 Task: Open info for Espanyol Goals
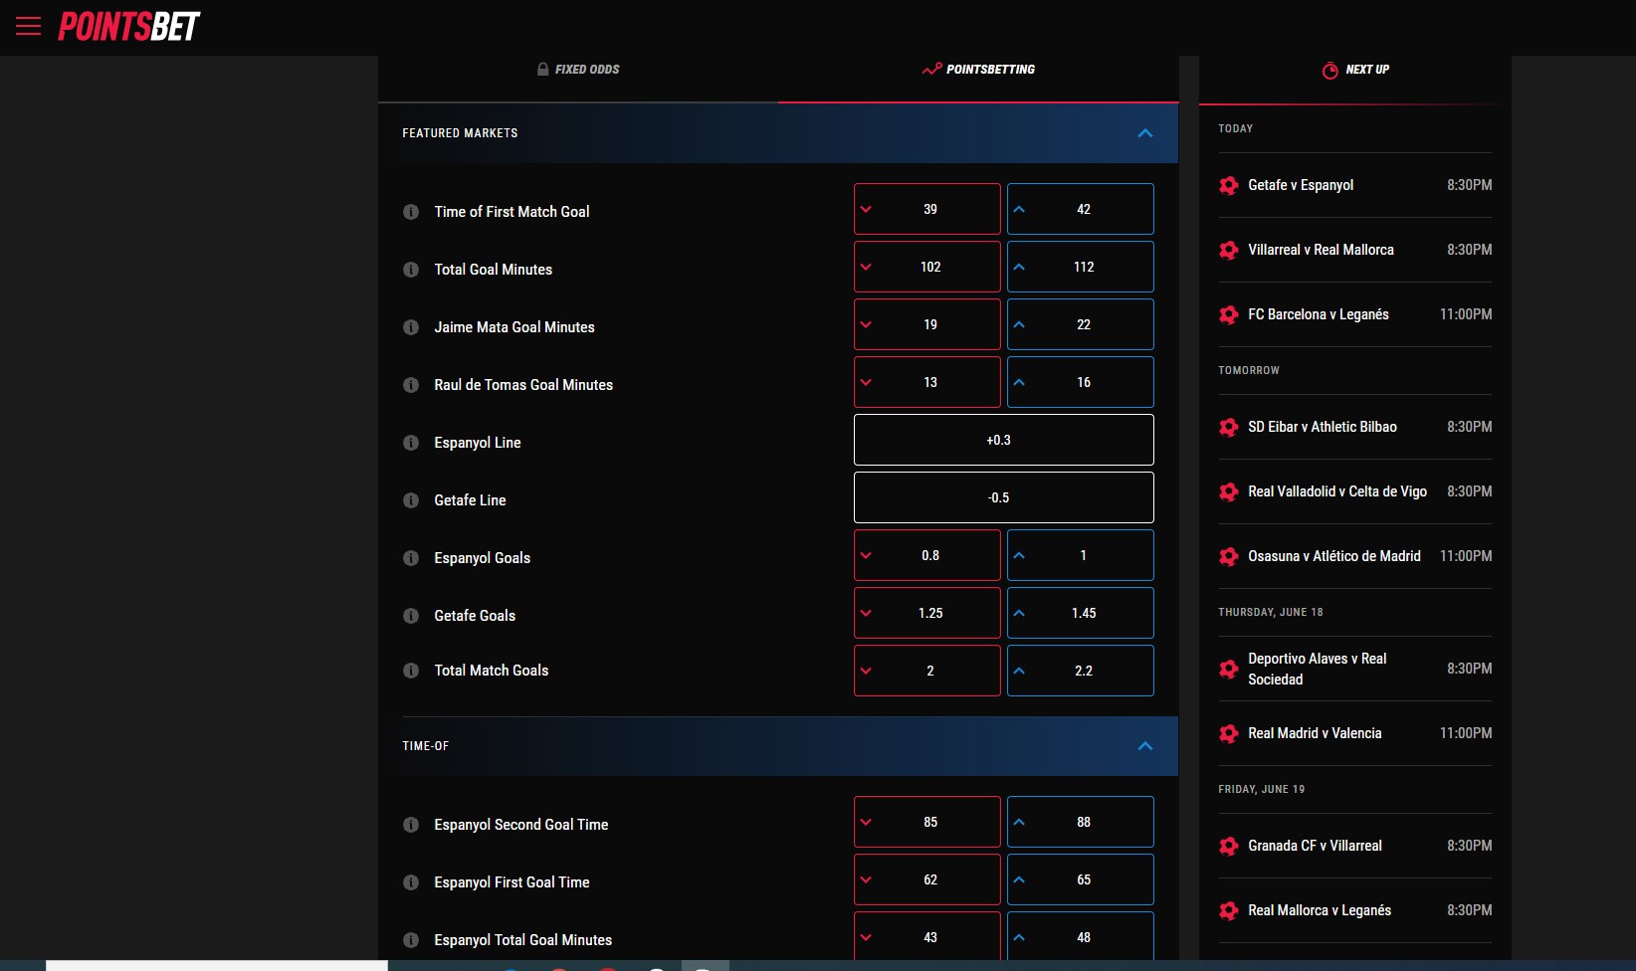(x=411, y=558)
